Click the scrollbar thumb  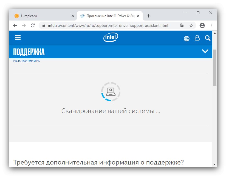pyautogui.click(x=214, y=68)
